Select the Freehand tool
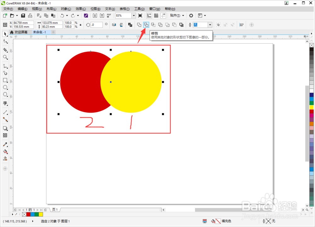 click(x=5, y=66)
